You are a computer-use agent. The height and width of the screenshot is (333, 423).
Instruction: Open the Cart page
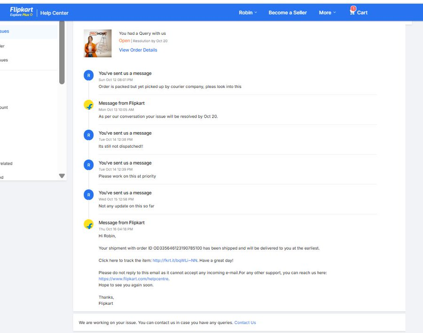362,12
